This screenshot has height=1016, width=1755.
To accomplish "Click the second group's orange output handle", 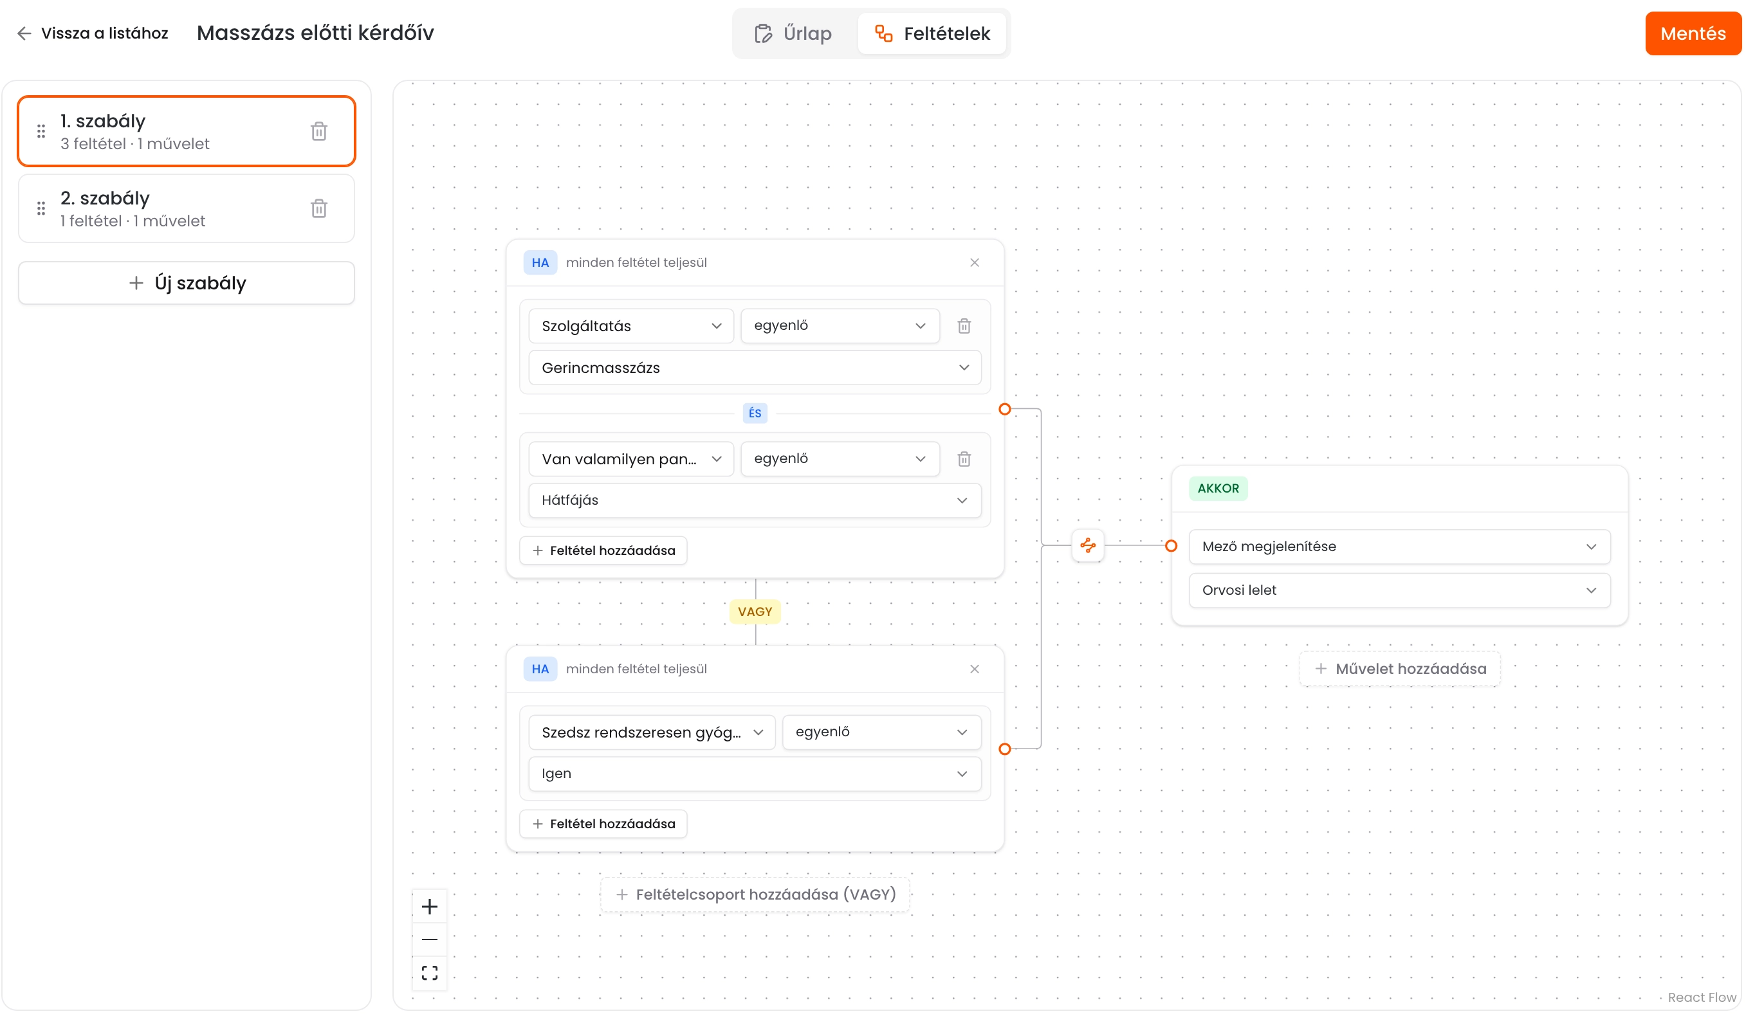I will (1004, 748).
